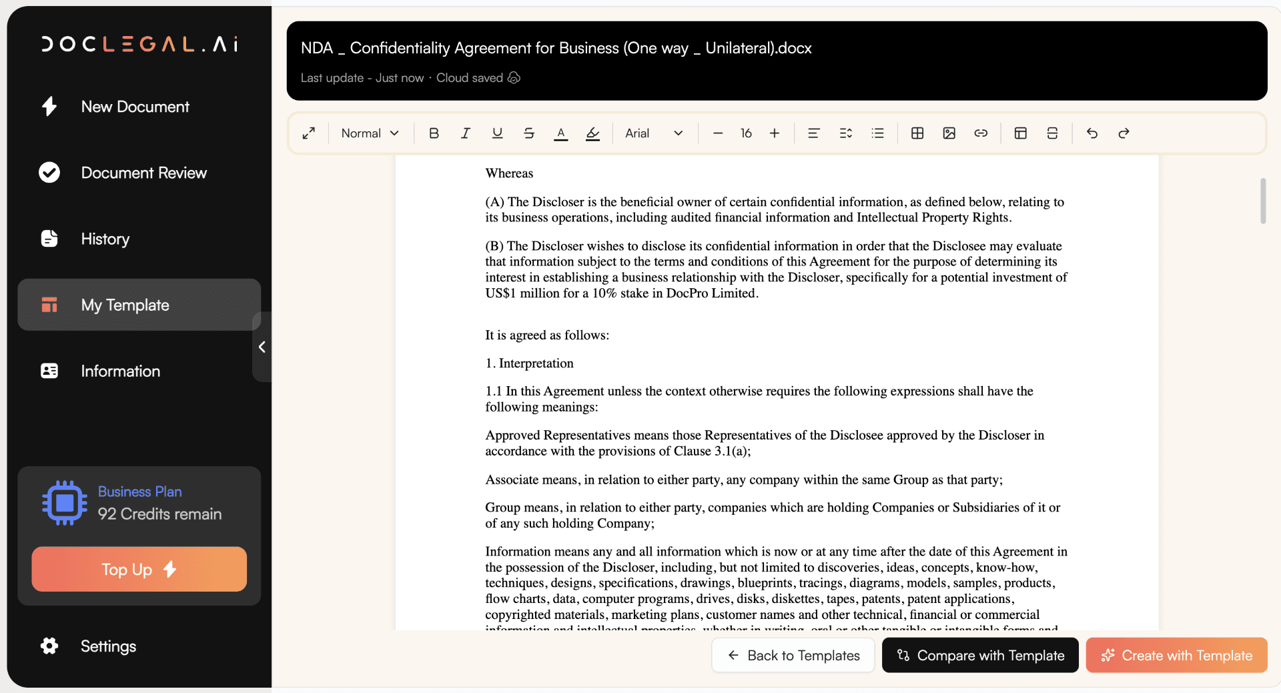The width and height of the screenshot is (1281, 693).
Task: Click the 'Last update - Just now' text
Action: [x=362, y=77]
